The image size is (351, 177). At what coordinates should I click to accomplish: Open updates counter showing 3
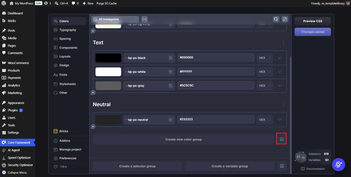tap(47, 3)
